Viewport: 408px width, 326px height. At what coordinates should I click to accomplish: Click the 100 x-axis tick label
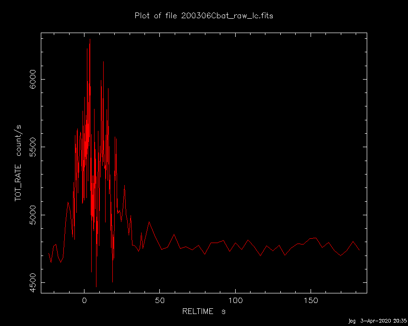pos(235,301)
